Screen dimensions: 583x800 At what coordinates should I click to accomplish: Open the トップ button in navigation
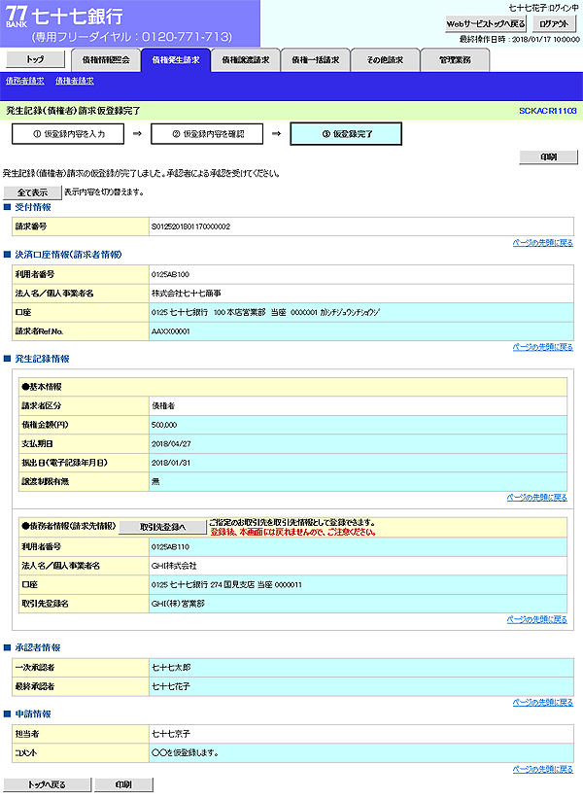click(35, 59)
